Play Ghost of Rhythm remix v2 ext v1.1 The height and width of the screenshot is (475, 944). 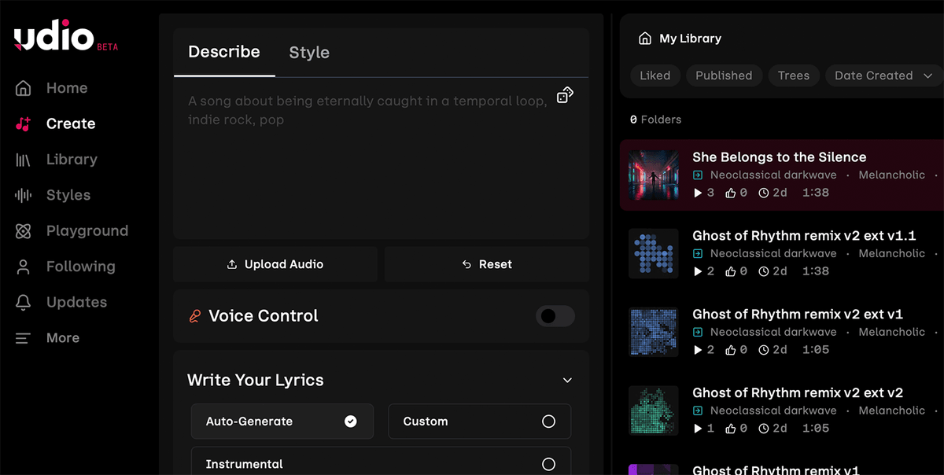click(x=698, y=271)
